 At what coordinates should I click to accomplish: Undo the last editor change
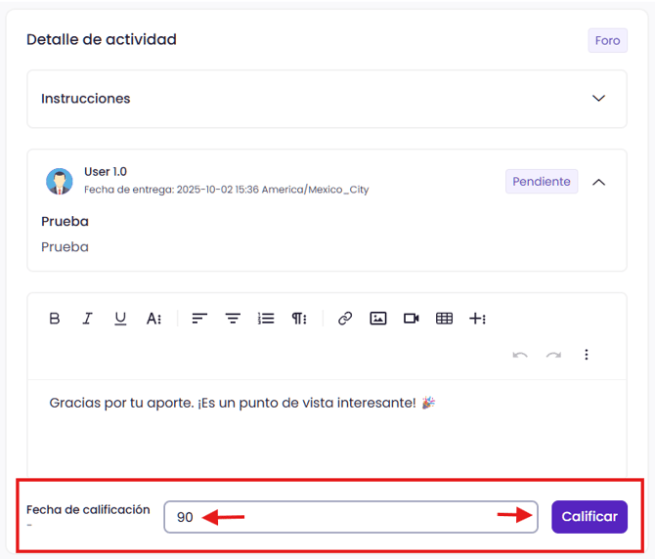520,355
